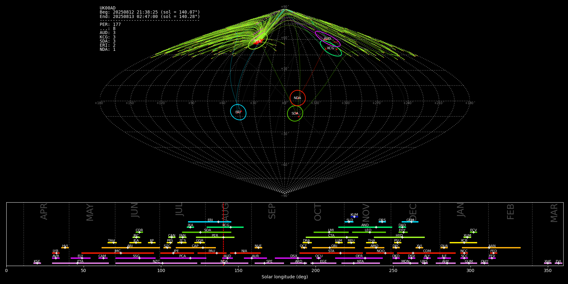
Task: Click the XCB shower bar in timeline
Action: pos(463,243)
